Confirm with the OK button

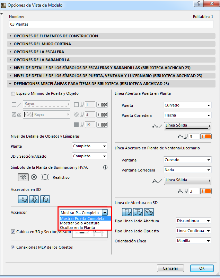coord(202,268)
